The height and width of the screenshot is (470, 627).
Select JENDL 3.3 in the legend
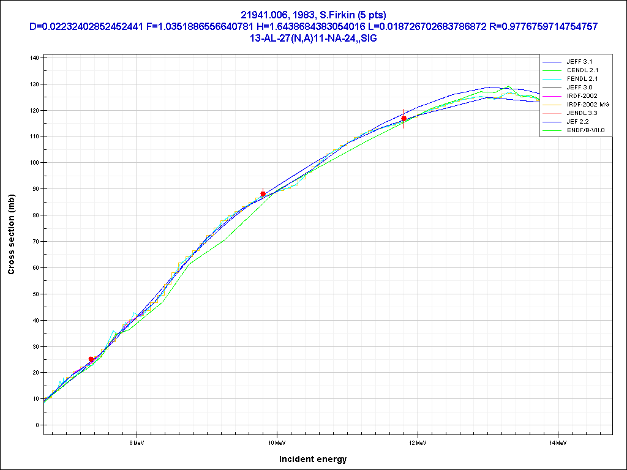[x=582, y=113]
